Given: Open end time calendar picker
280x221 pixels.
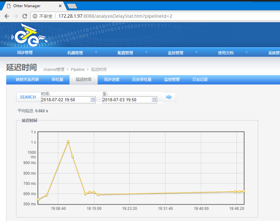Looking at the screenshot, I should pyautogui.click(x=154, y=99).
